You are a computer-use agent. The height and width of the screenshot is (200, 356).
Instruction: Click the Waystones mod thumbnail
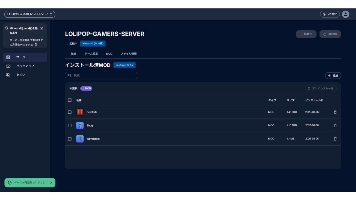(x=80, y=139)
